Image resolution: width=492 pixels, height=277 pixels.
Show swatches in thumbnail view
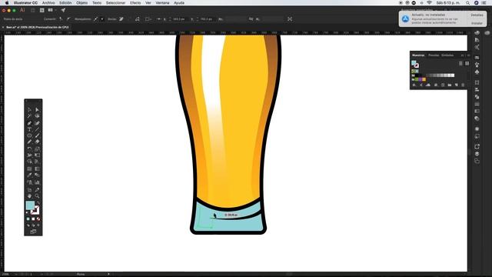click(x=467, y=63)
